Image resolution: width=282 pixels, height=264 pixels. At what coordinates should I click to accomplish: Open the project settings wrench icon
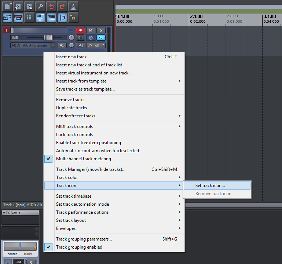(x=40, y=6)
